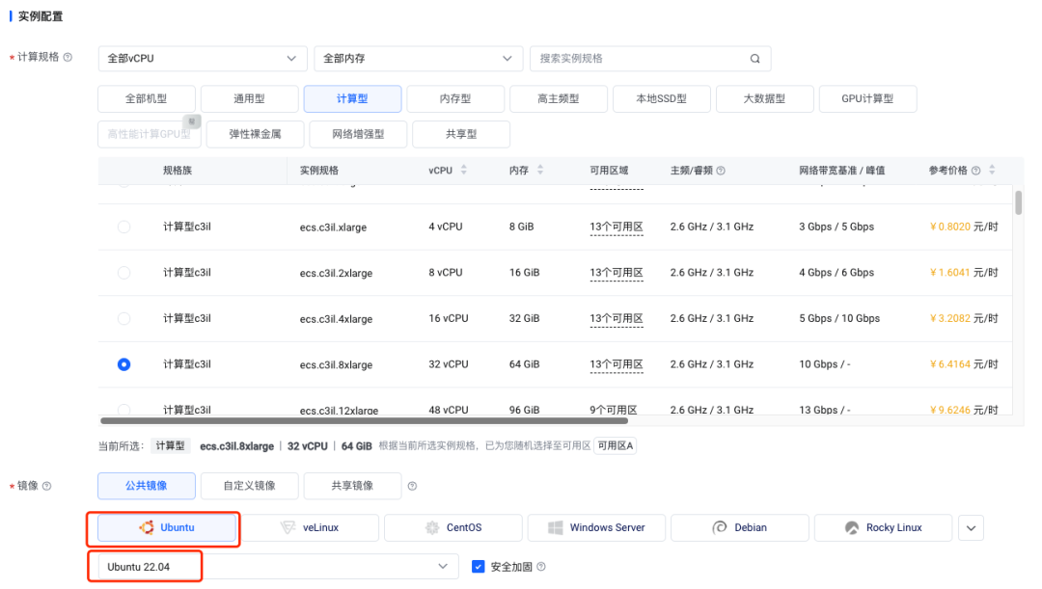Open the 全部vCPU dropdown
1042x589 pixels.
coord(202,59)
